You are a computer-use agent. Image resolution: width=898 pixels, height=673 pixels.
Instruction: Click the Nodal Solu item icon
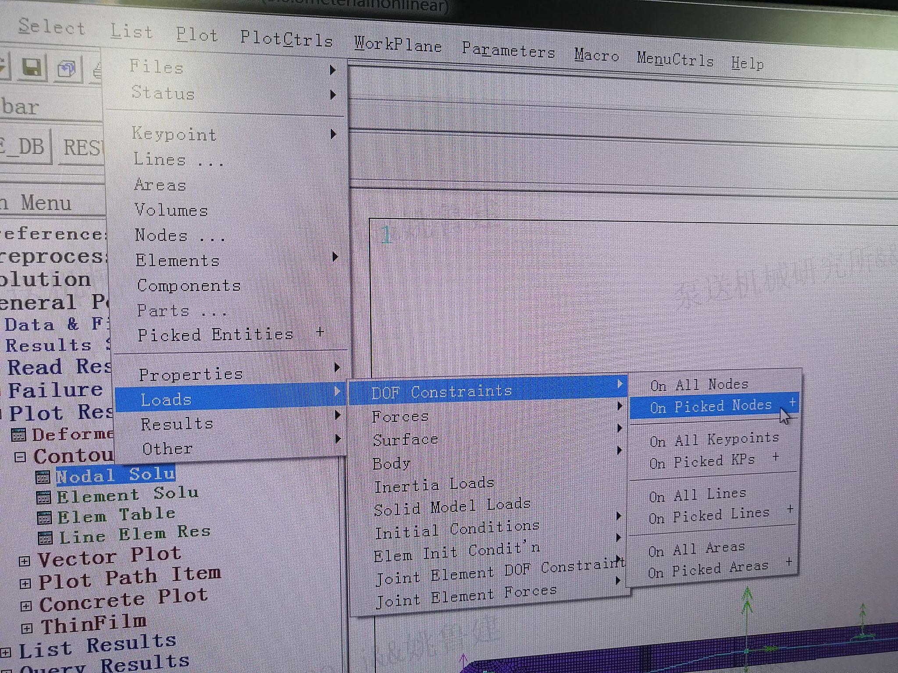pos(43,477)
